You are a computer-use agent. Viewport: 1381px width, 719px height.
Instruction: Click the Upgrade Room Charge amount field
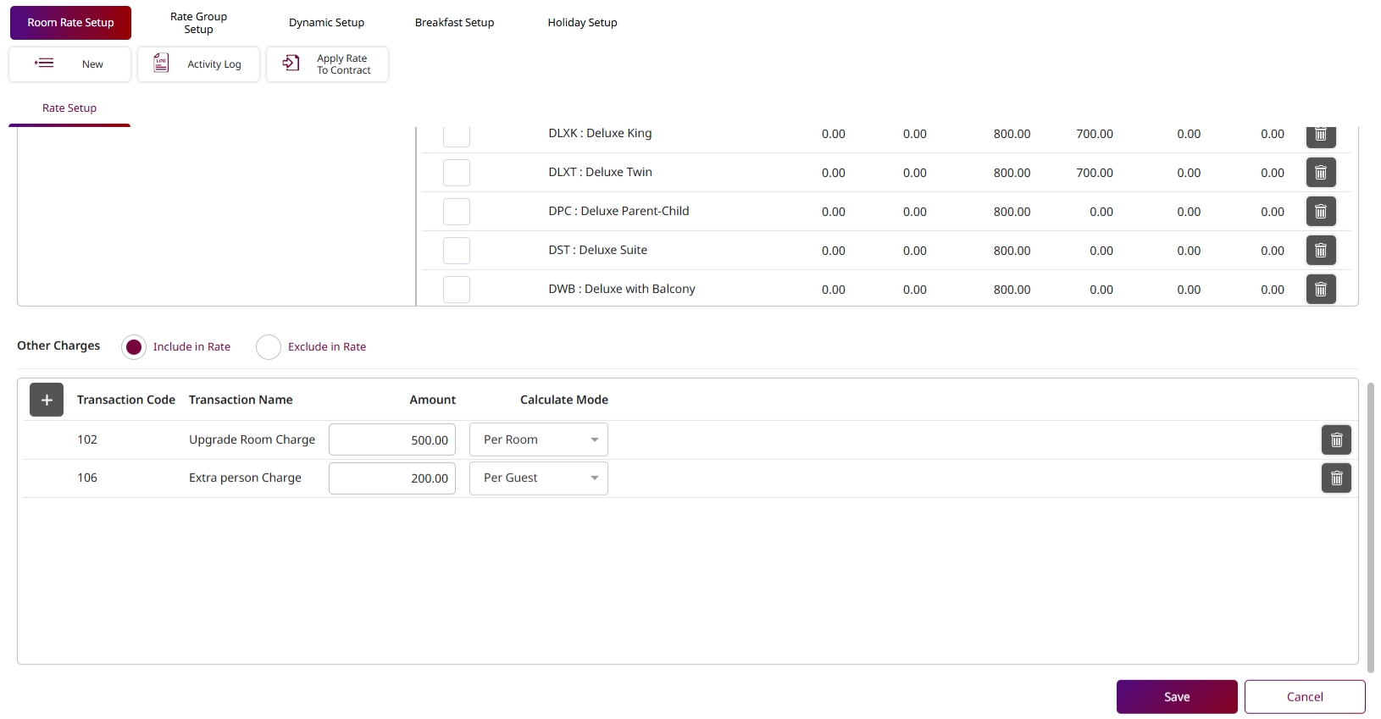(392, 440)
